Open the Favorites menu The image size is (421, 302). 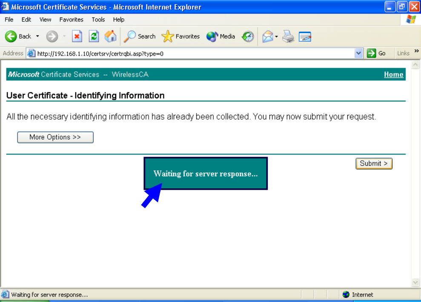(x=72, y=20)
